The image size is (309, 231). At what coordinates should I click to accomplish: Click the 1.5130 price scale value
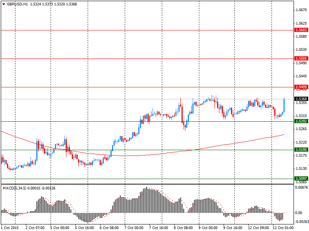[302, 169]
